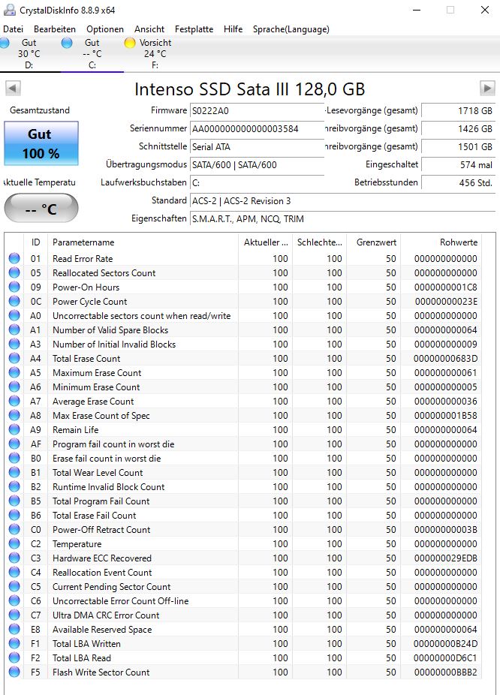
Task: Open the Festplatte menu
Action: 194,29
